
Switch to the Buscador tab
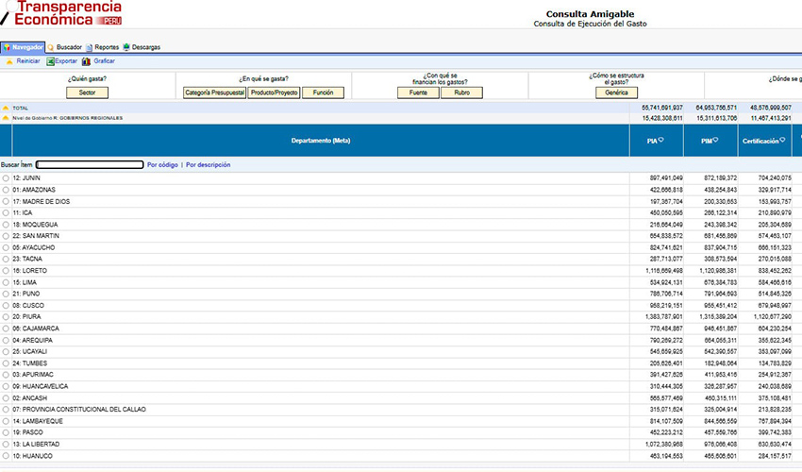point(69,47)
